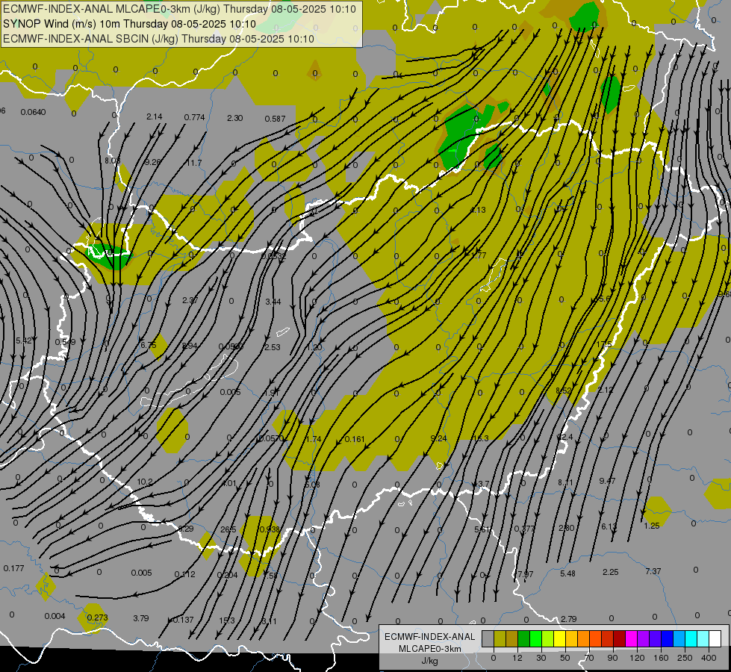The image size is (731, 672).
Task: Click the legend label MLCAPE0-3km
Action: [429, 649]
